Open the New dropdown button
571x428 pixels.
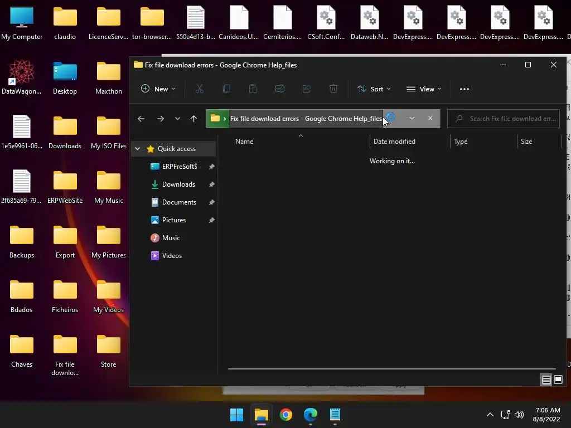click(158, 89)
